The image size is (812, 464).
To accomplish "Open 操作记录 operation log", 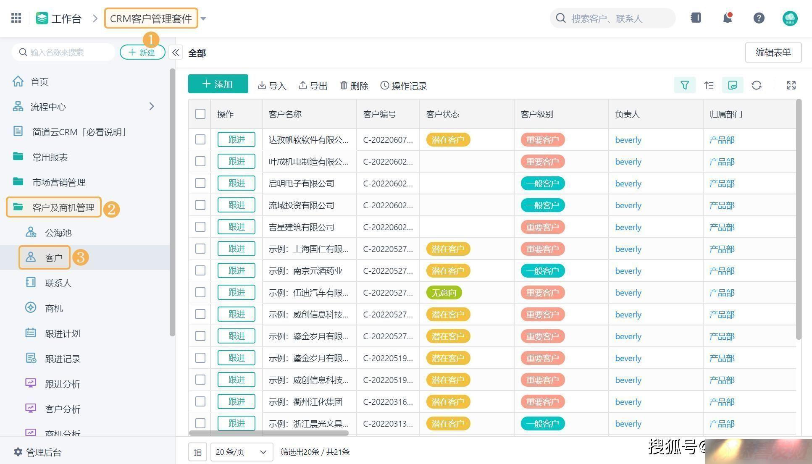I will [404, 86].
